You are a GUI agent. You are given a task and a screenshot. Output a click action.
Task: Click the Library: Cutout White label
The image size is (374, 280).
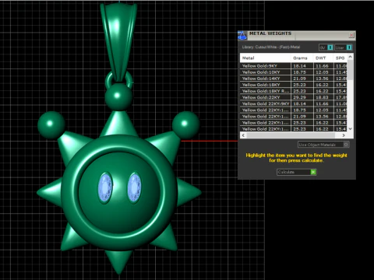pyautogui.click(x=271, y=47)
